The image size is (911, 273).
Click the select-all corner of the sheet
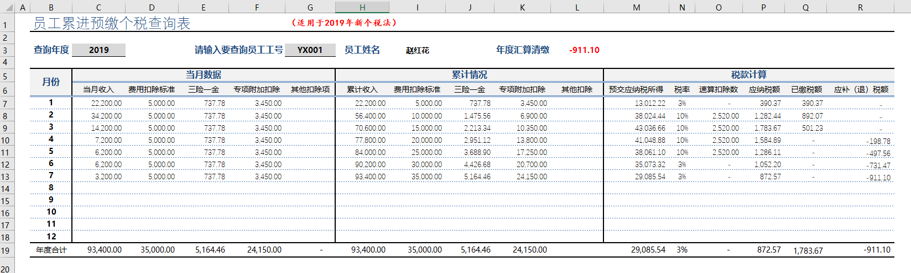tap(7, 7)
